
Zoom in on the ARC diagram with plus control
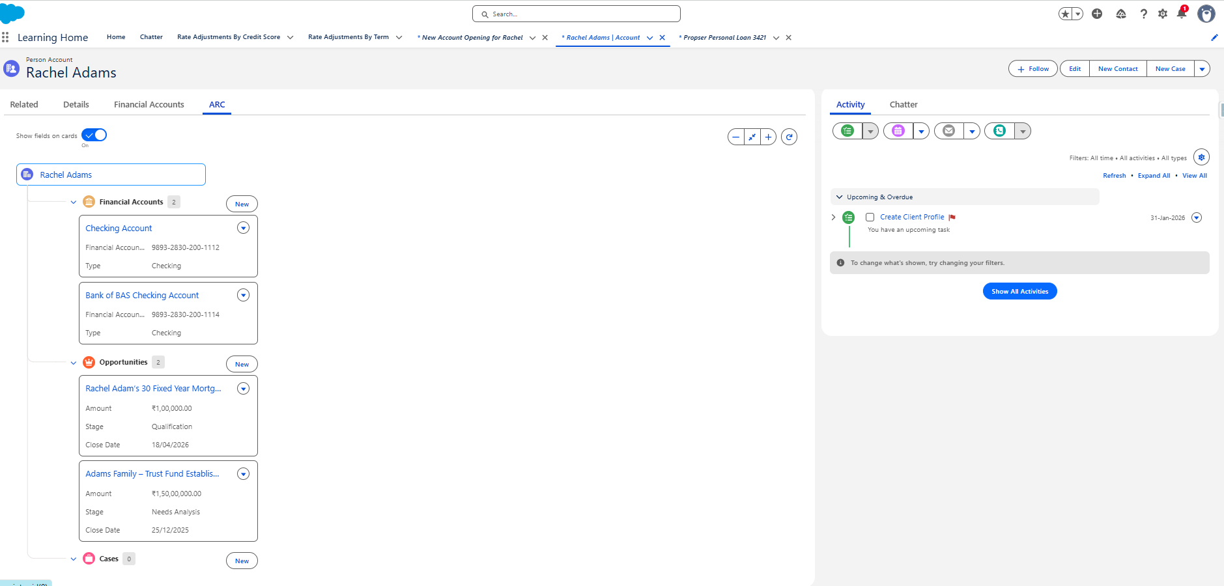[769, 137]
